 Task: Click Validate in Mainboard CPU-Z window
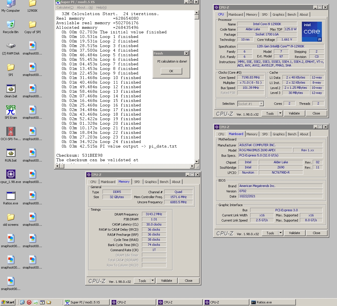pyautogui.click(x=294, y=233)
